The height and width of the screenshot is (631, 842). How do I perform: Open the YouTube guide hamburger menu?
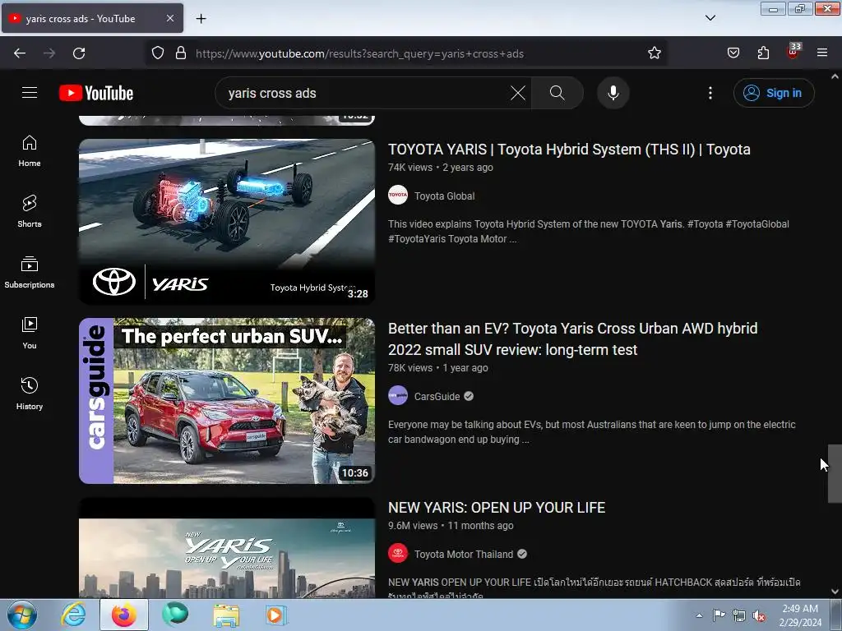[30, 93]
